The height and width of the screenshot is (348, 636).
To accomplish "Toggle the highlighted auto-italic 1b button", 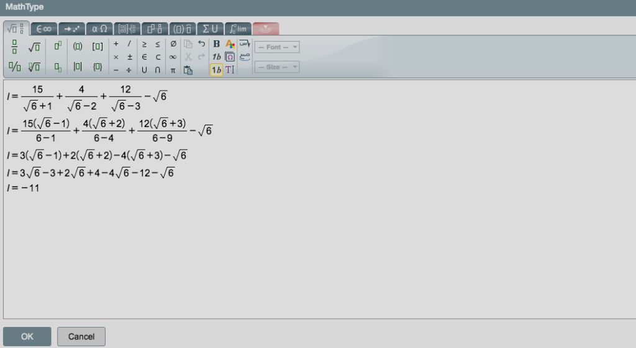I will click(217, 70).
